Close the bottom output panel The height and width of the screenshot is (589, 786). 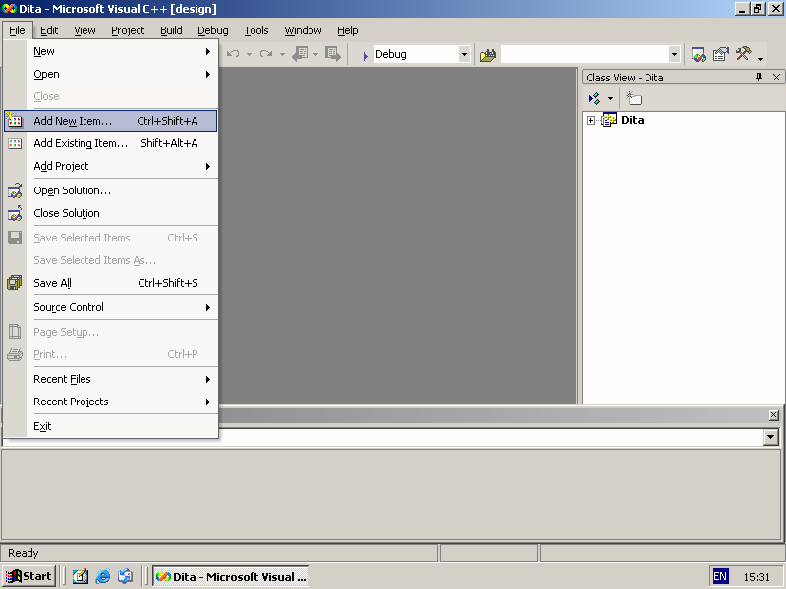[774, 415]
